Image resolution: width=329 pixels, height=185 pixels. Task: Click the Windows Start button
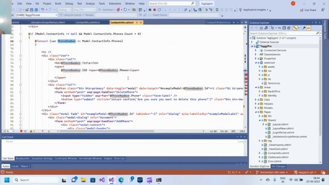(x=7, y=180)
